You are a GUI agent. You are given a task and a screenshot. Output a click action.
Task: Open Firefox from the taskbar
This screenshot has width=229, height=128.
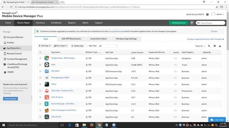click(92, 125)
